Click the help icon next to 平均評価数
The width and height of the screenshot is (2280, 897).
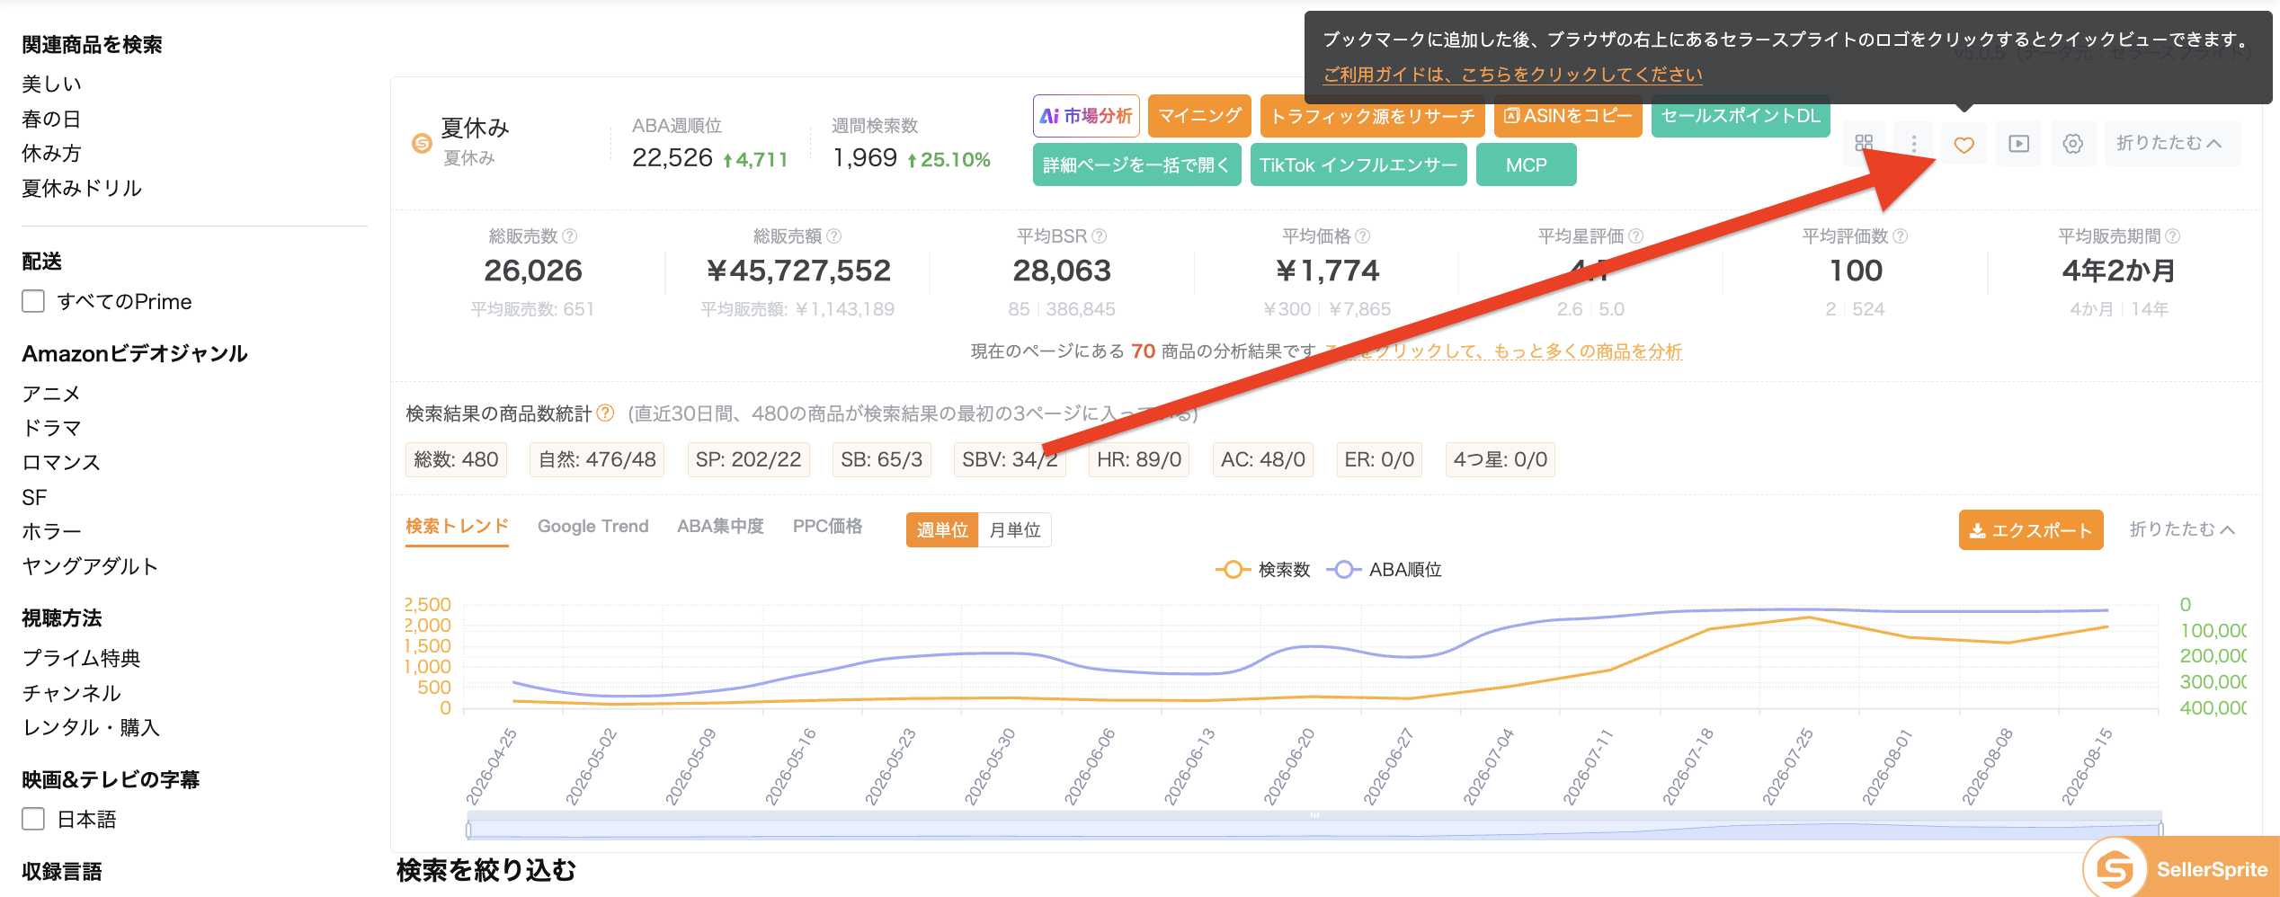(1901, 236)
